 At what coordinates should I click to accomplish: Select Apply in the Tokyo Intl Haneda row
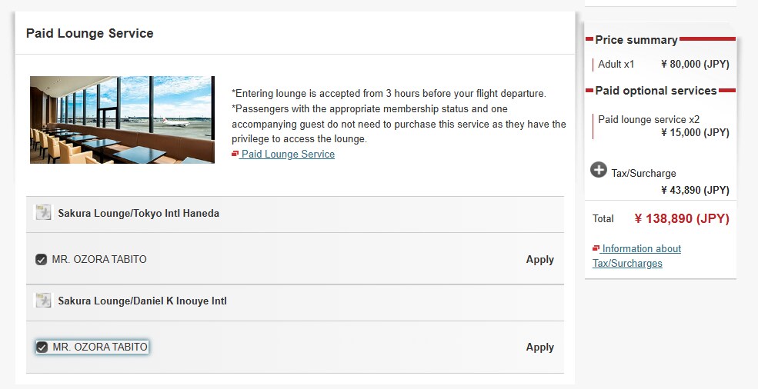(540, 260)
